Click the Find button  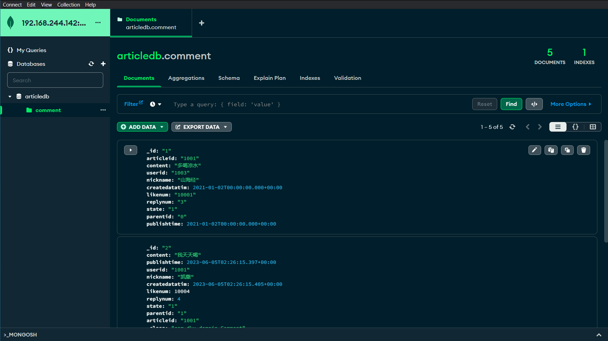point(511,104)
